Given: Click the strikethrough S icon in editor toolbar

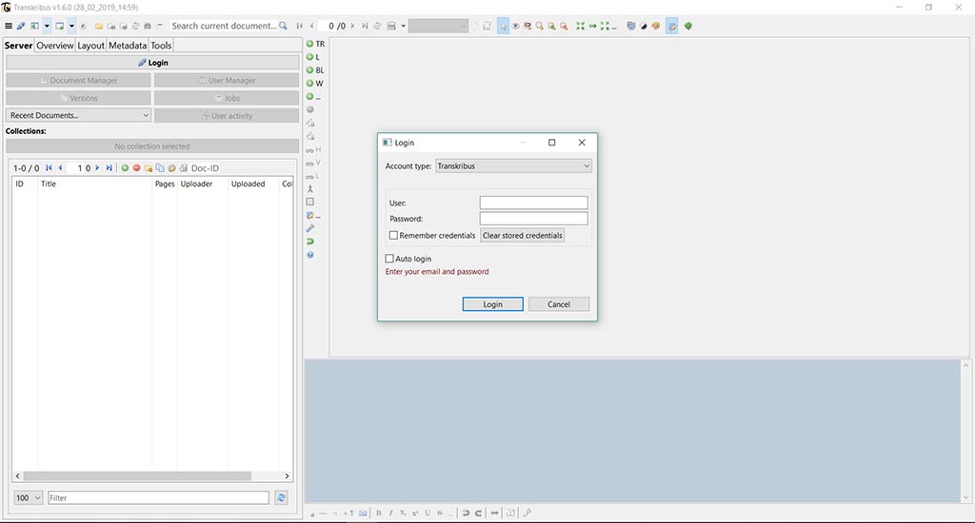Looking at the screenshot, I should (x=440, y=513).
